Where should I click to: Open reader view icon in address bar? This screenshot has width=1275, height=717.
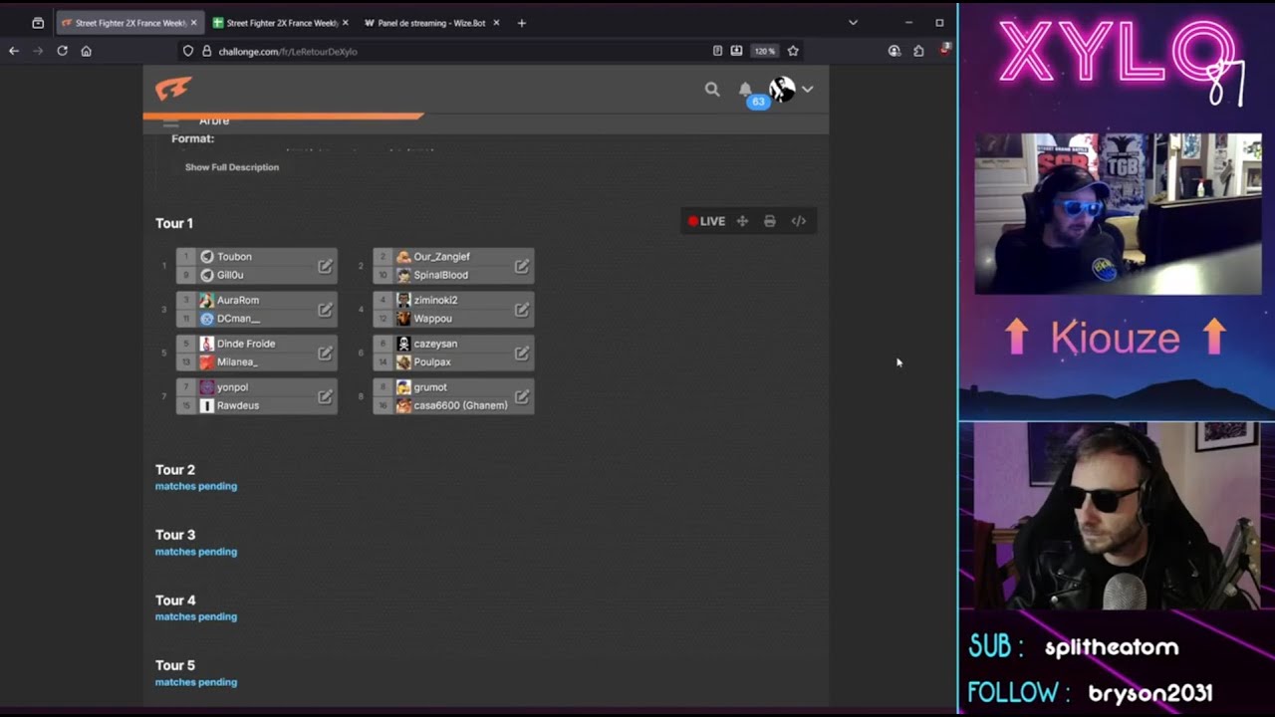point(717,51)
